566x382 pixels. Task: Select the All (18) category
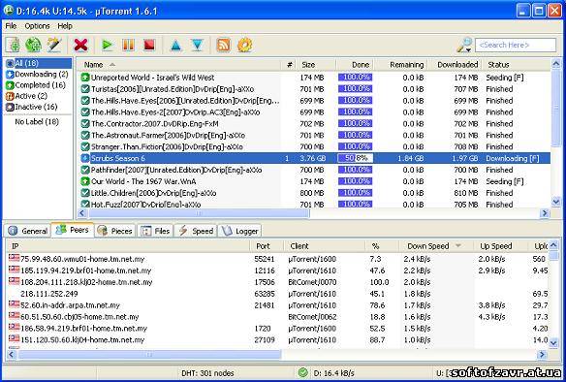(38, 63)
